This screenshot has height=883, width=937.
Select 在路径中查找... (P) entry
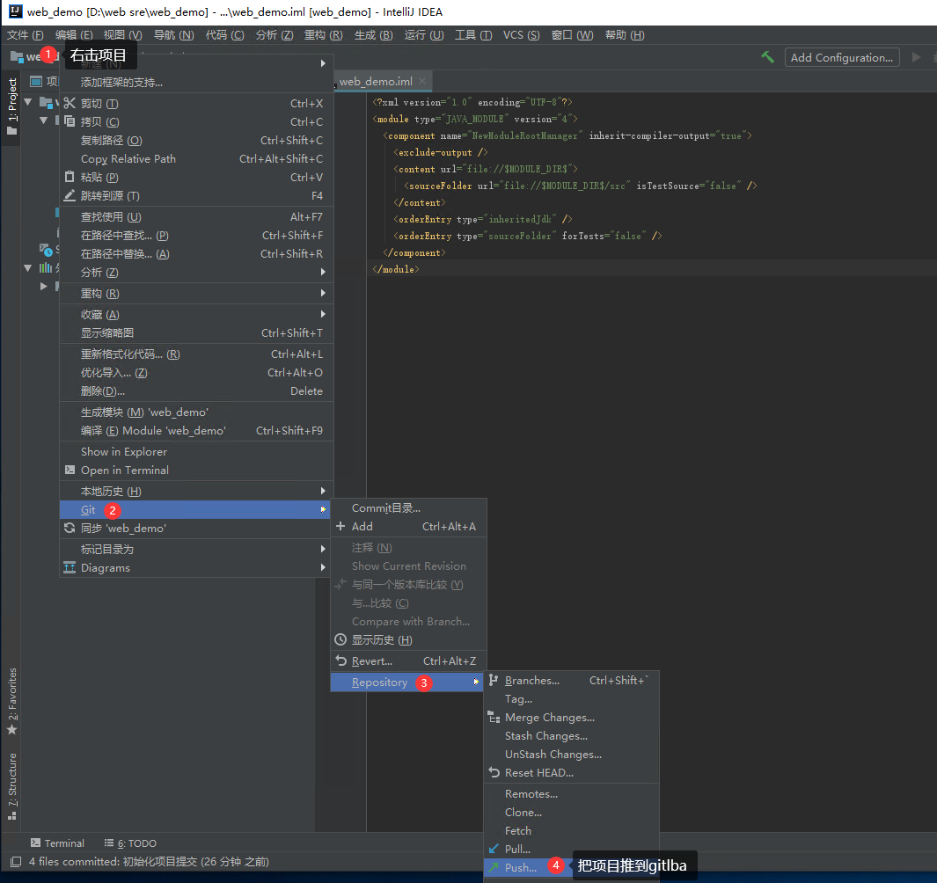click(x=196, y=236)
